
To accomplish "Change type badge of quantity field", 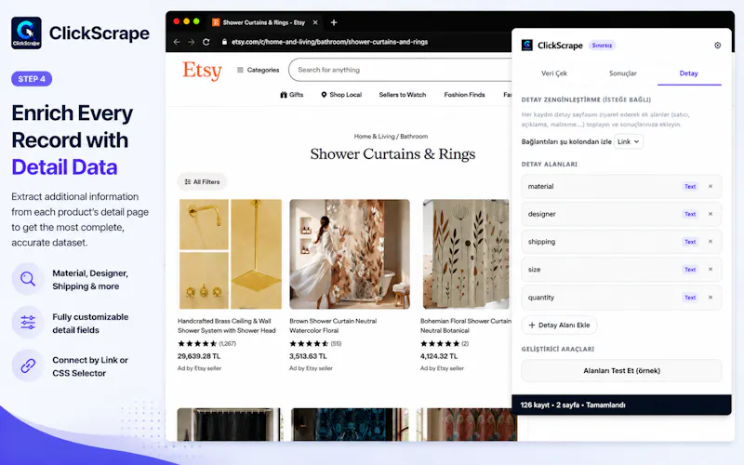I will click(690, 298).
